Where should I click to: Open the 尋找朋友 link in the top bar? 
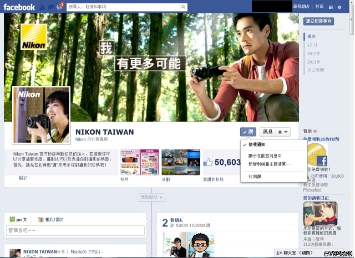click(301, 7)
